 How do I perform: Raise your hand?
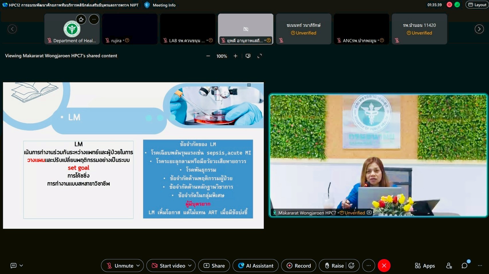[334, 266]
